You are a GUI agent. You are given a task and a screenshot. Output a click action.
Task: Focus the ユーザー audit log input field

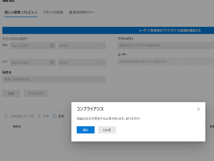point(166,62)
